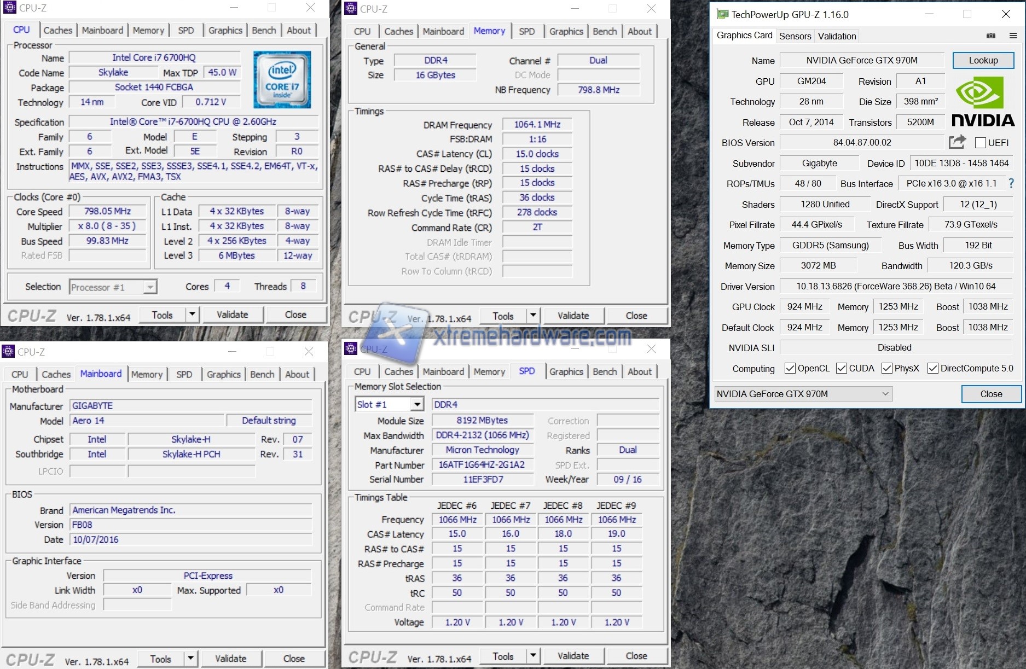Click the Bus Interface question mark icon
This screenshot has height=669, width=1026.
[1011, 184]
